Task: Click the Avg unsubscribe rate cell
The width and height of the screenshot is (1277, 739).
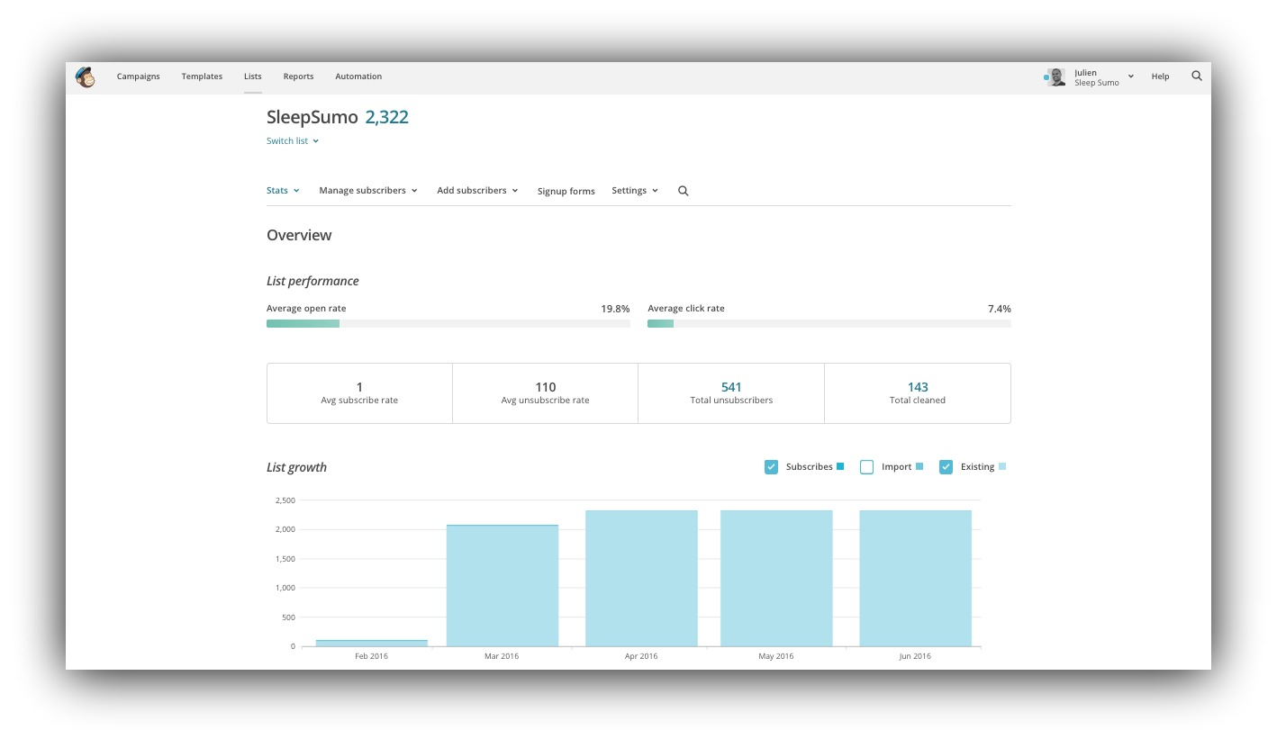Action: point(545,393)
